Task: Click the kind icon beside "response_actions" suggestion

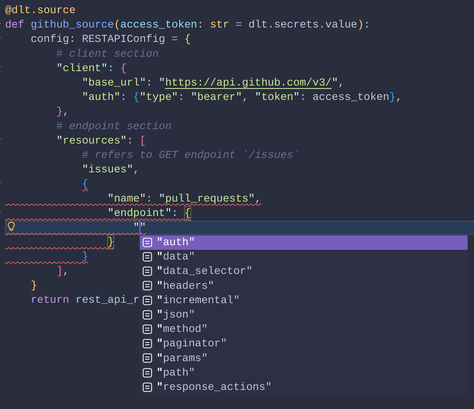Action: 147,387
